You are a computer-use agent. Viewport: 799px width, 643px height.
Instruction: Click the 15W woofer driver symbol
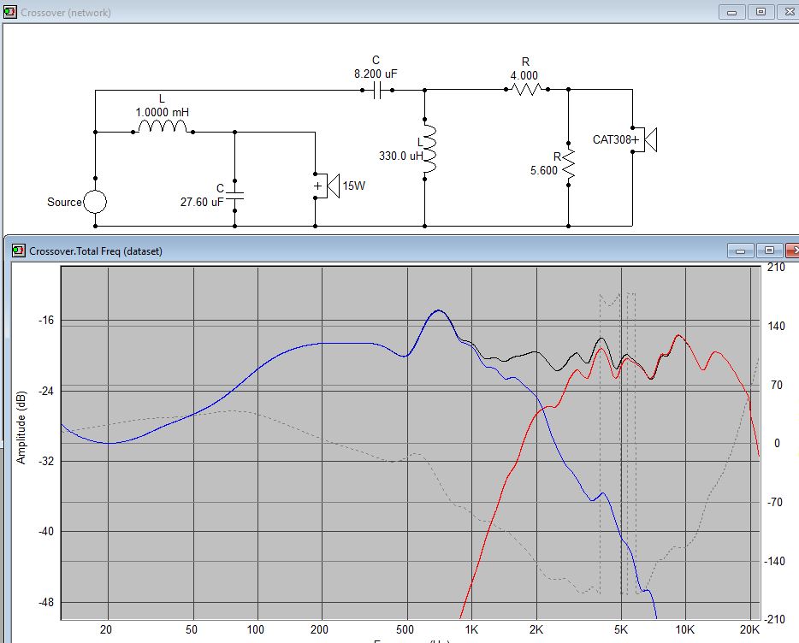325,186
